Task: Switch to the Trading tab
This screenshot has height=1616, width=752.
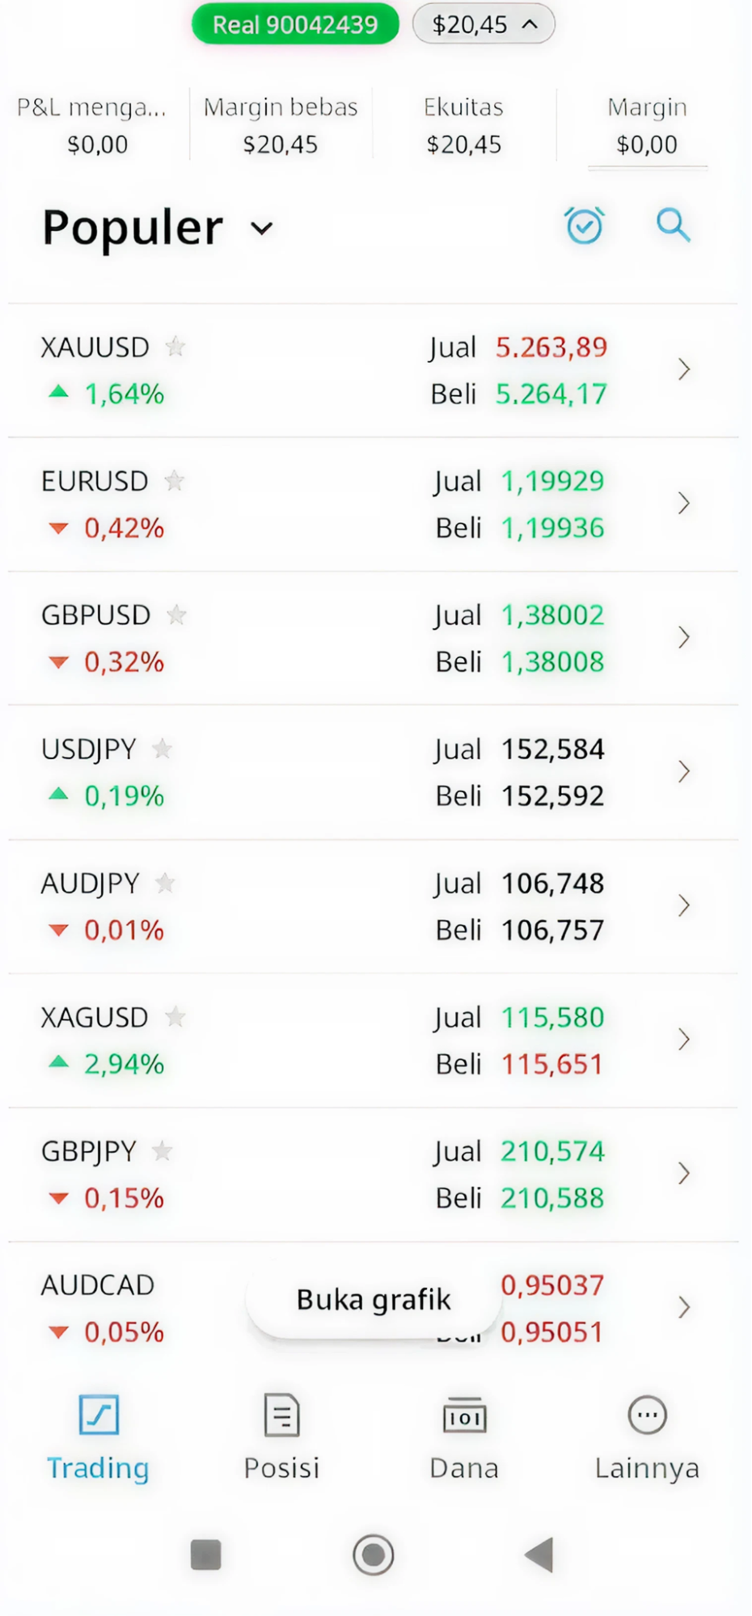Action: [98, 1437]
